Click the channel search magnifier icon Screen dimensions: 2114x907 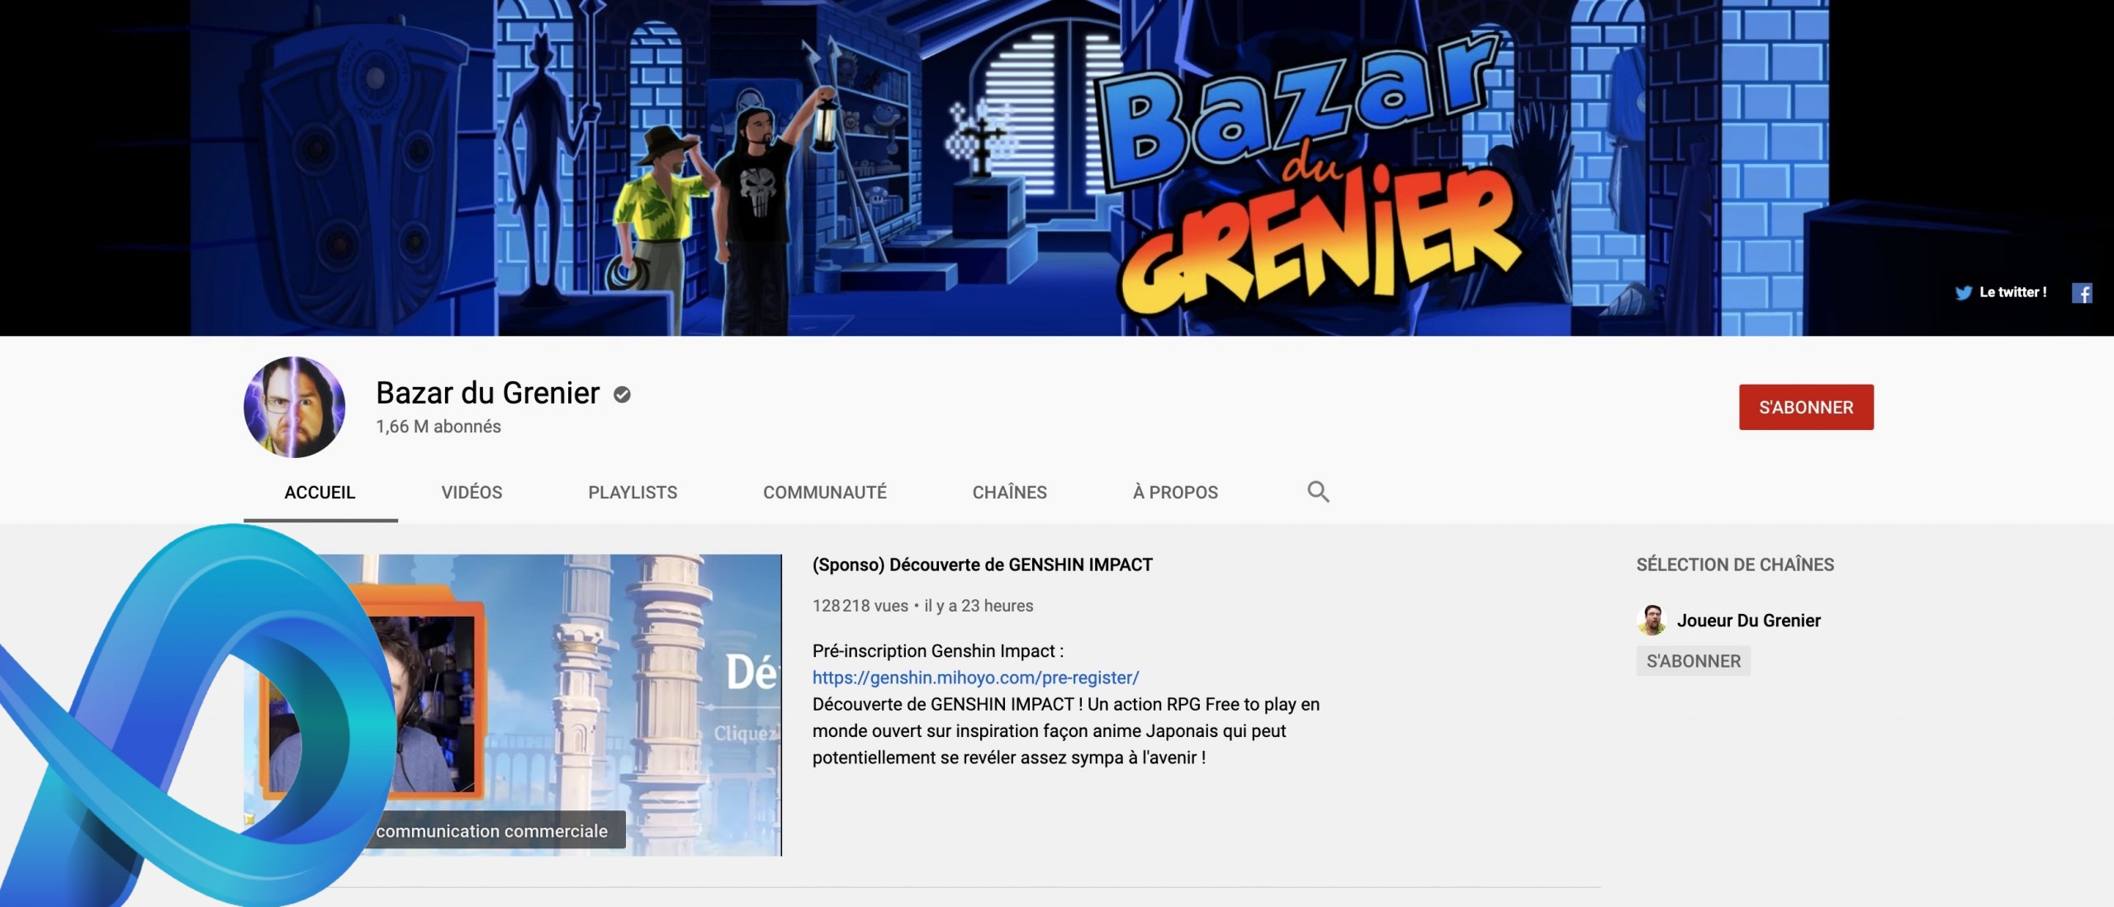point(1318,492)
